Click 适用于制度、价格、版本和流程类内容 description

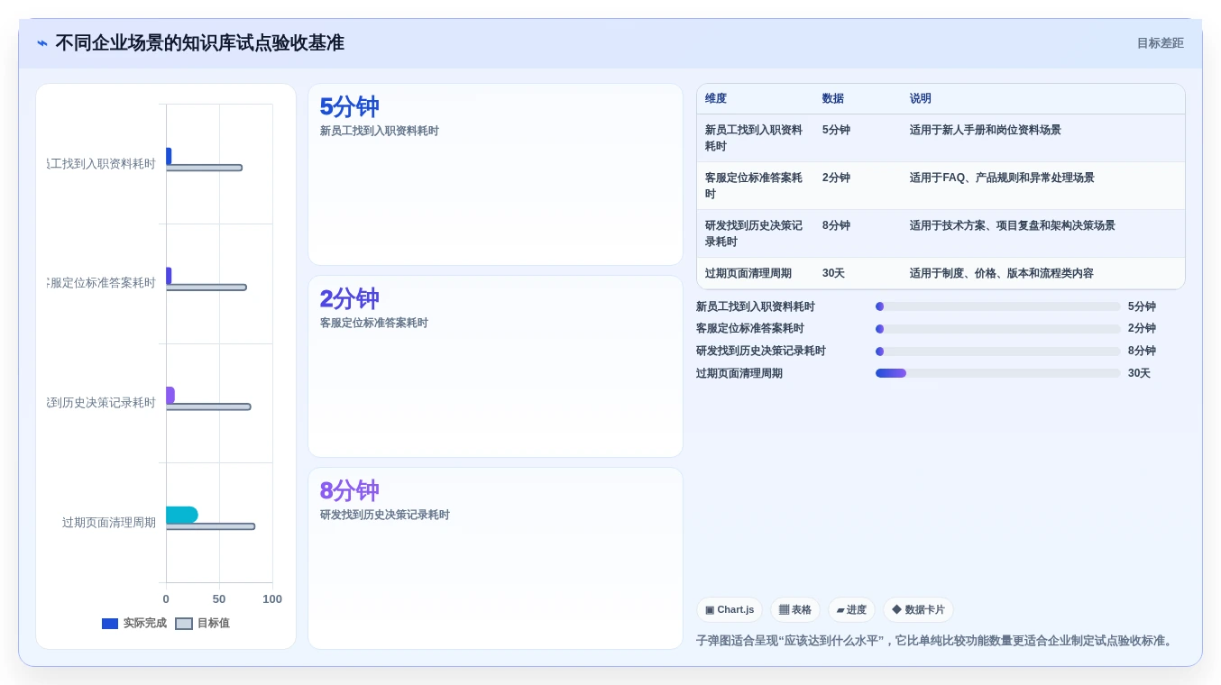coord(1002,273)
